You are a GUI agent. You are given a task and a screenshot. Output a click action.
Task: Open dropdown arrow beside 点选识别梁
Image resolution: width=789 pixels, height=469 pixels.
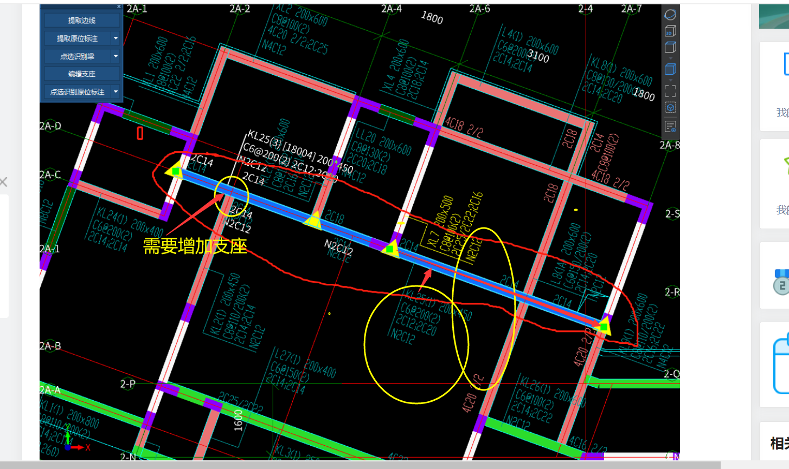tap(116, 56)
